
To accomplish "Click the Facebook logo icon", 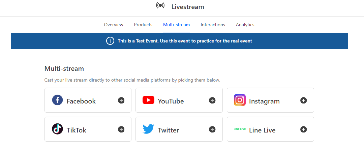I will [x=57, y=100].
